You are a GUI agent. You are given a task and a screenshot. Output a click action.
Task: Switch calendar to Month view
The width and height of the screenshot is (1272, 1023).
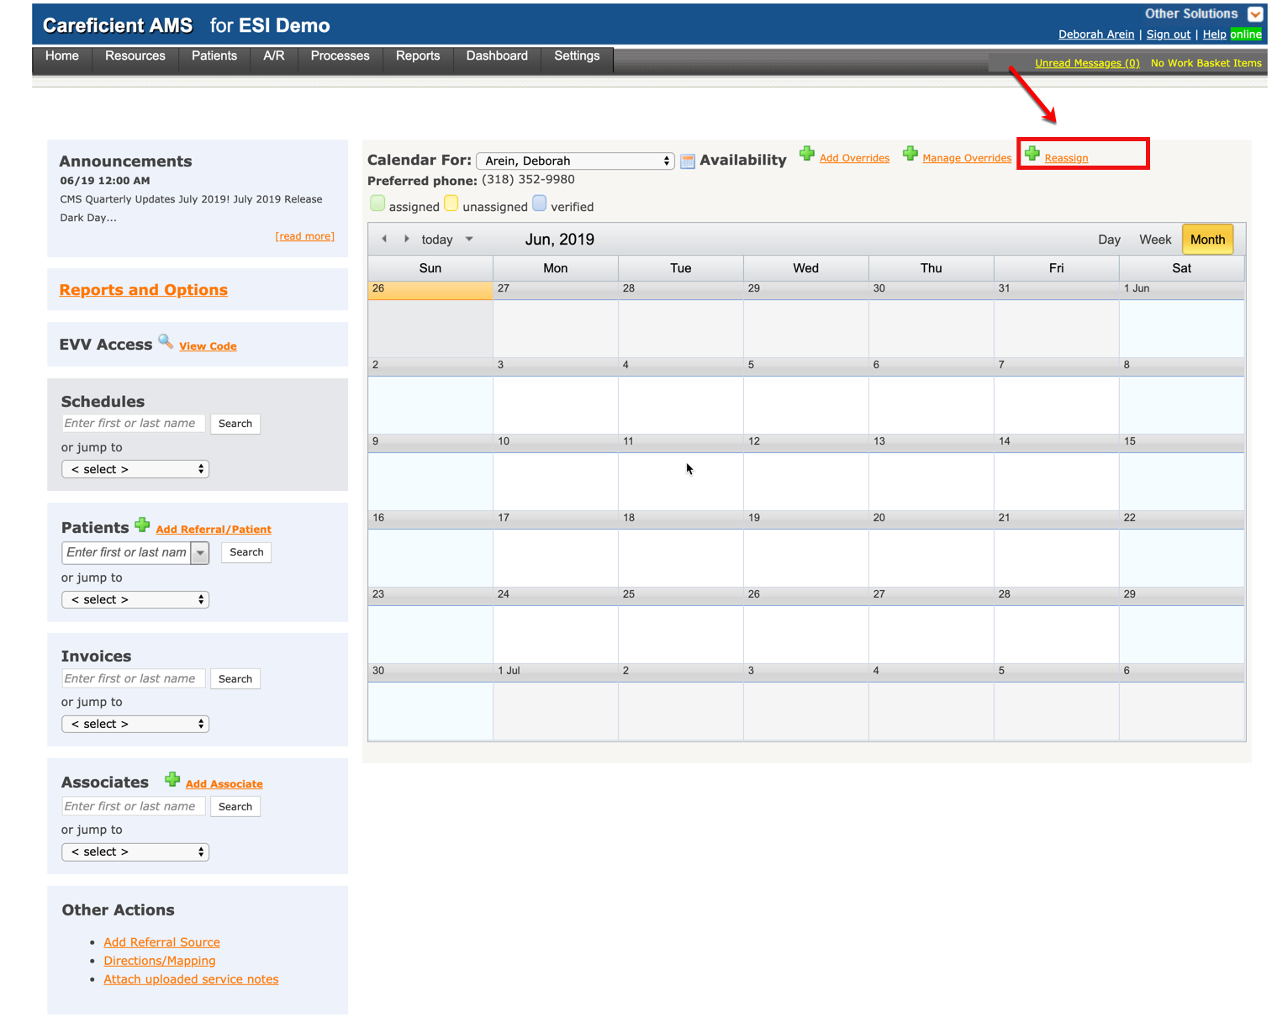[x=1208, y=240]
